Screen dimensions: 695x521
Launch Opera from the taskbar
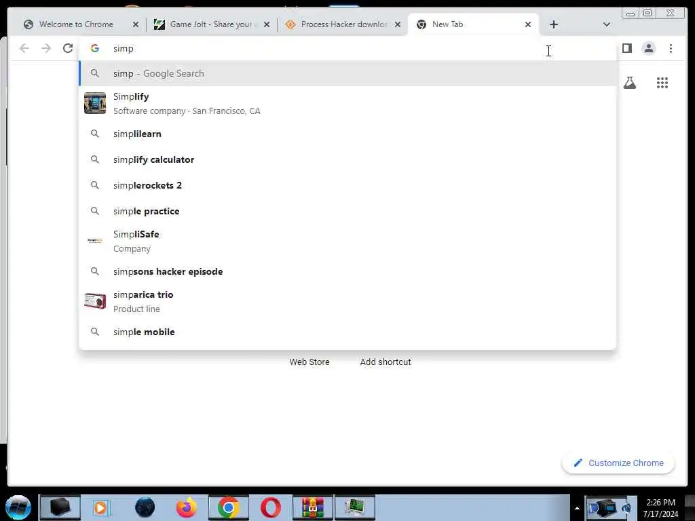pyautogui.click(x=270, y=507)
